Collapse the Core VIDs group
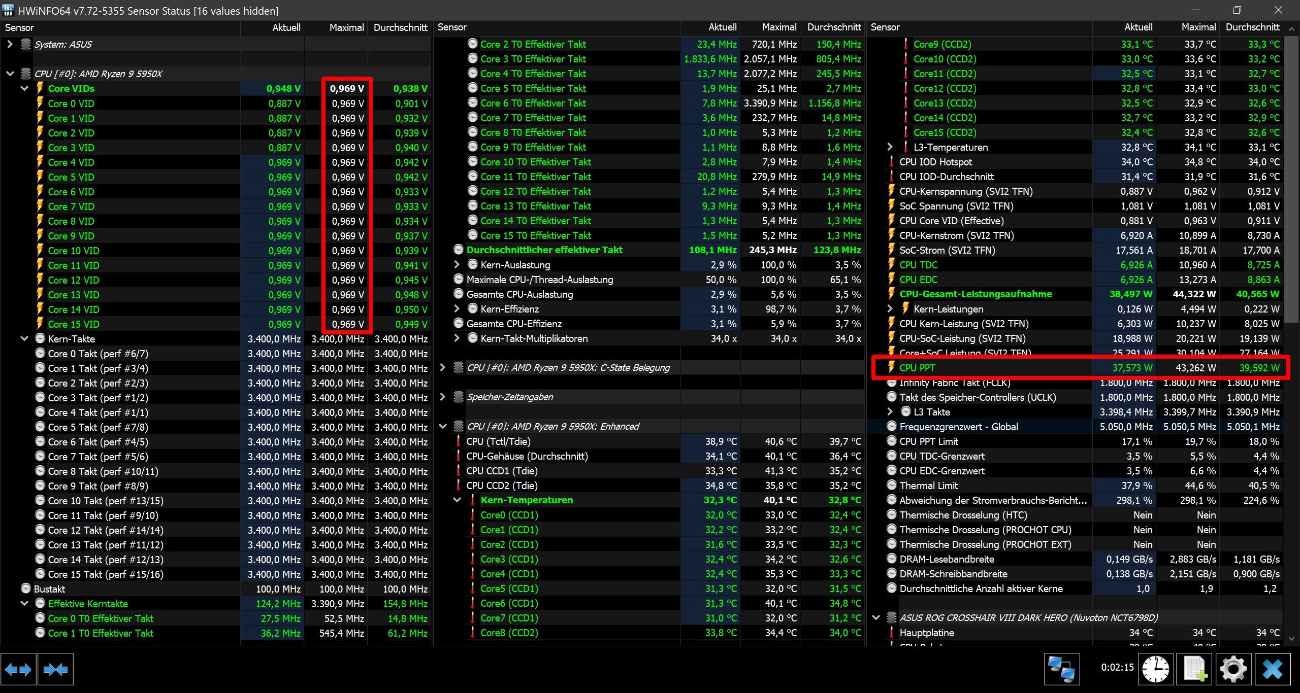Screen dimensions: 1300x693 (24, 88)
